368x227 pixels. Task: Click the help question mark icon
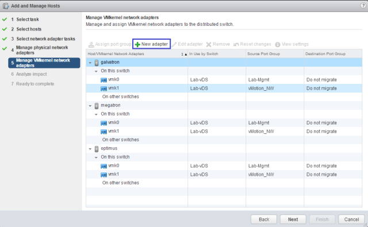pyautogui.click(x=363, y=6)
